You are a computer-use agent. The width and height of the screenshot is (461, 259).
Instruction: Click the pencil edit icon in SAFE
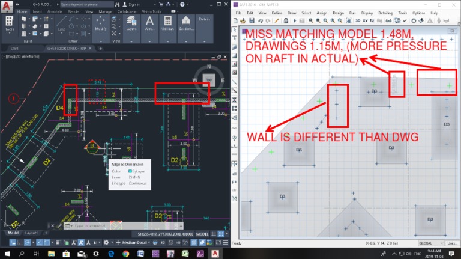[x=277, y=20]
